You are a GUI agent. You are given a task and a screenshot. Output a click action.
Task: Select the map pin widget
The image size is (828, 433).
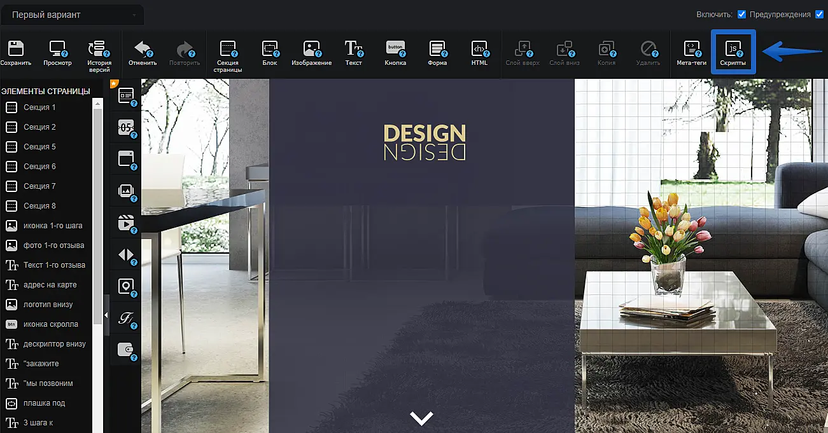coord(126,287)
